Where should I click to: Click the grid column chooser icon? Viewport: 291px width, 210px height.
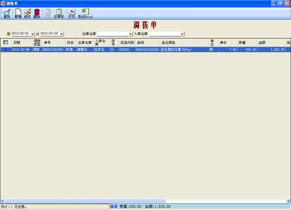6,42
